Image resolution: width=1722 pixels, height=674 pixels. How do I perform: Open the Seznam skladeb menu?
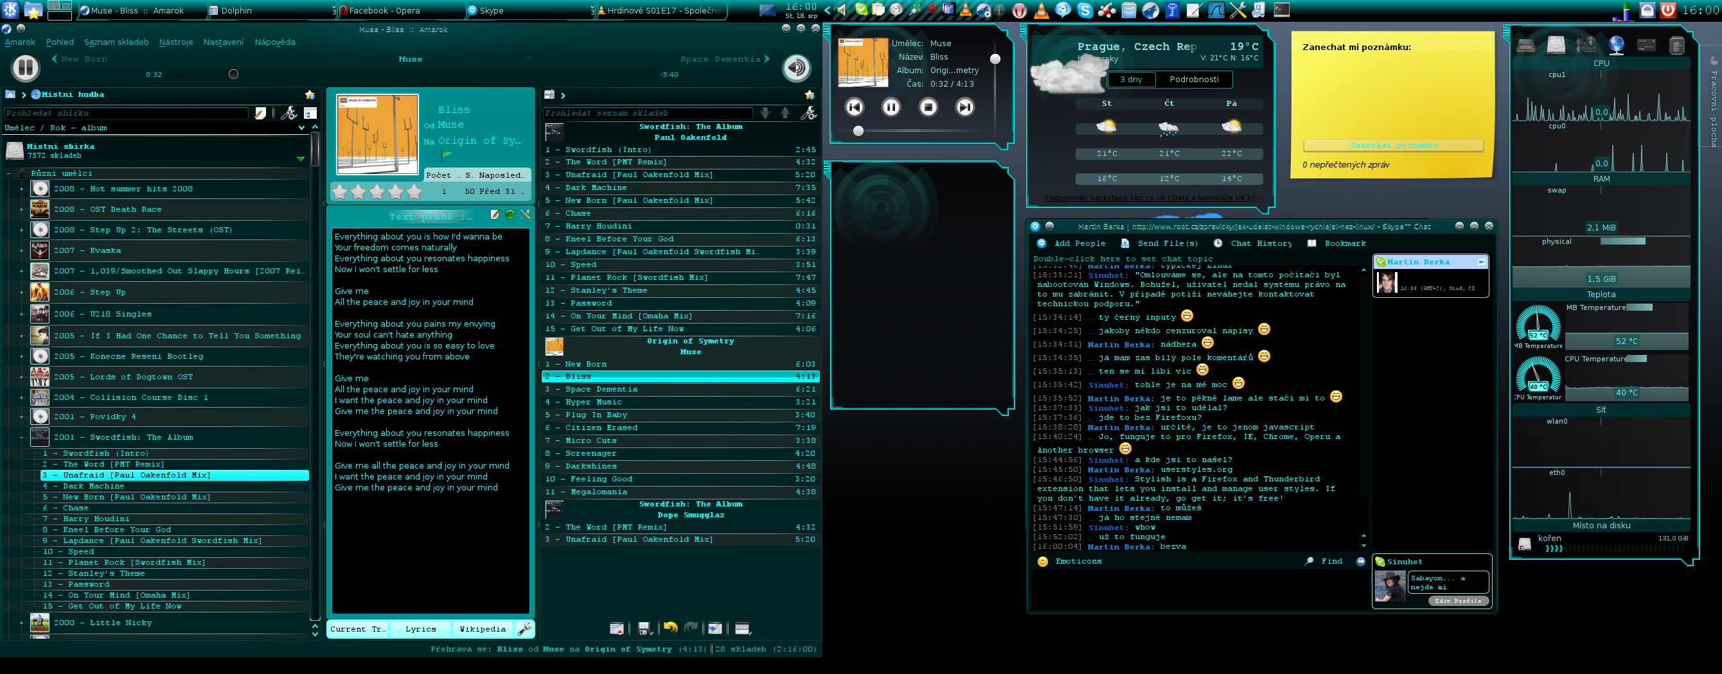tap(116, 42)
